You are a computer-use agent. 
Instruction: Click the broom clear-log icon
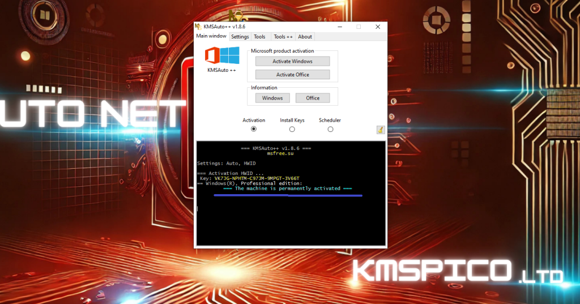(x=381, y=130)
